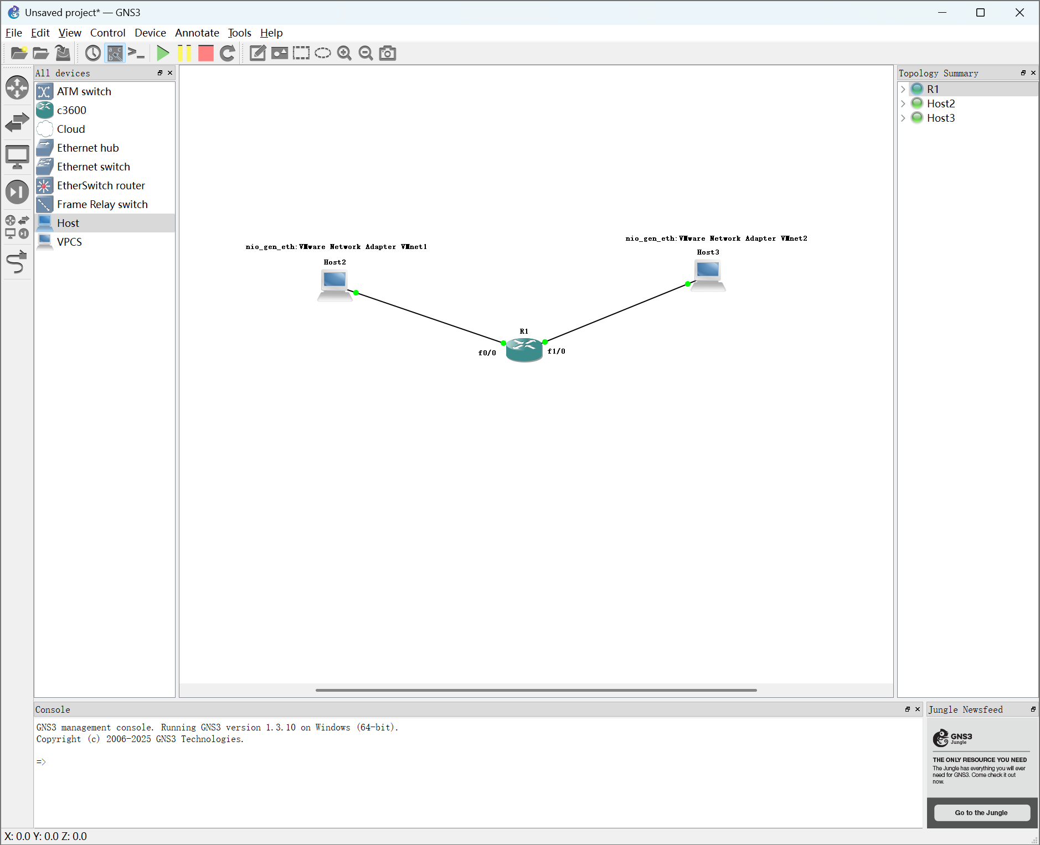The image size is (1040, 845).
Task: Open the snapshot manager clock icon
Action: coord(92,53)
